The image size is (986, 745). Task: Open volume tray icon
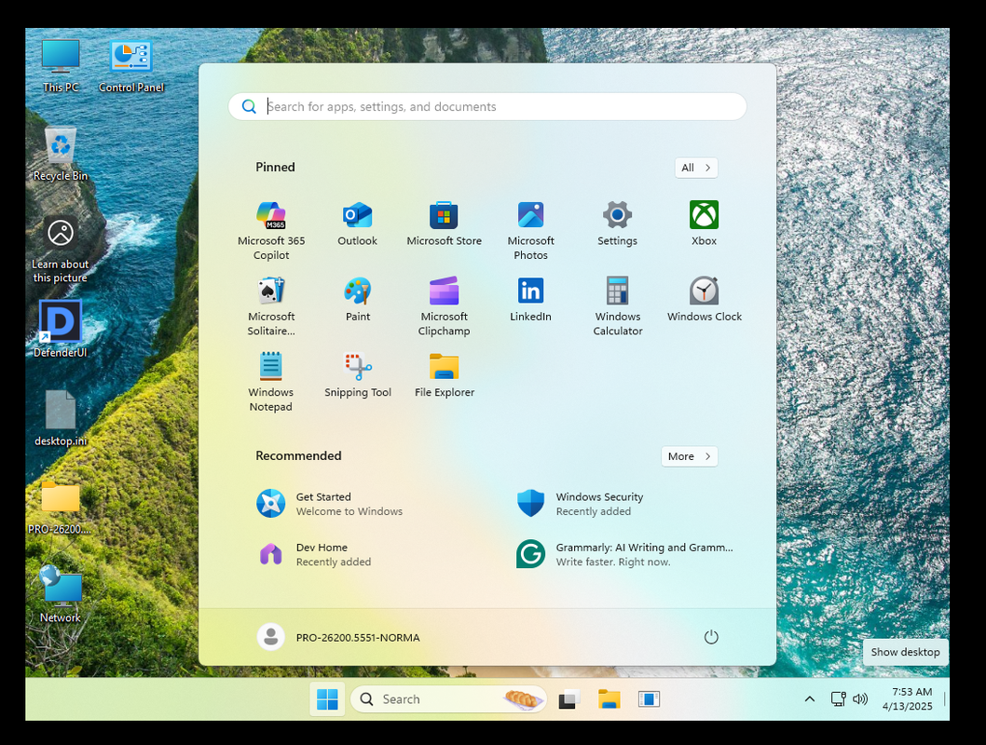(859, 699)
